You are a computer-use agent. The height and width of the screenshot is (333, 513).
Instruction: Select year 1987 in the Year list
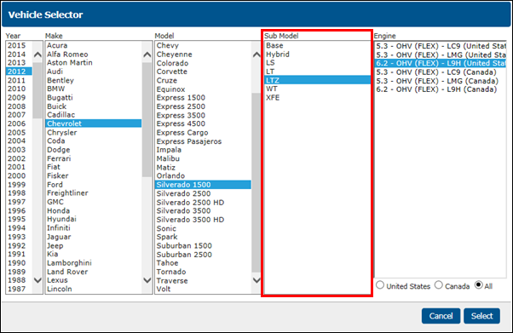click(x=19, y=289)
